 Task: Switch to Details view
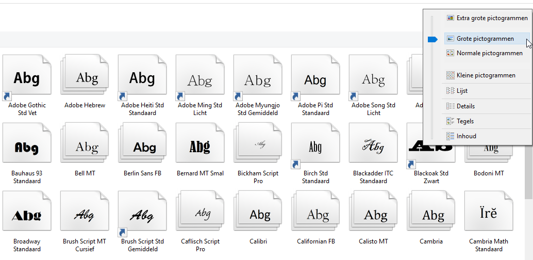tap(487, 106)
